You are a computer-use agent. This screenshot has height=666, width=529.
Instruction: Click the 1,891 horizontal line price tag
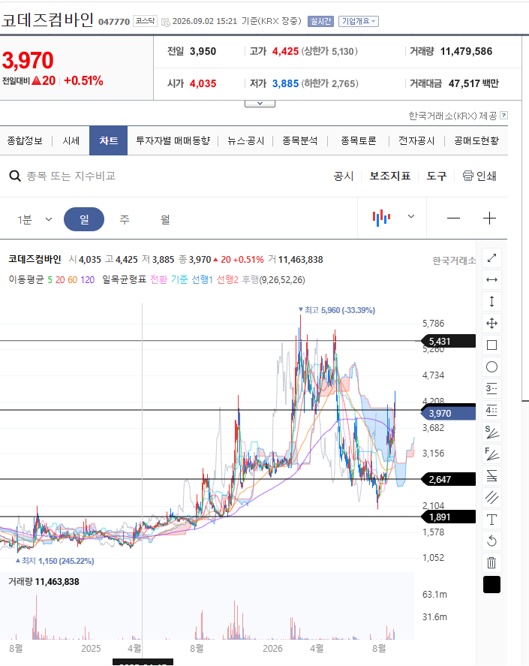[x=448, y=517]
